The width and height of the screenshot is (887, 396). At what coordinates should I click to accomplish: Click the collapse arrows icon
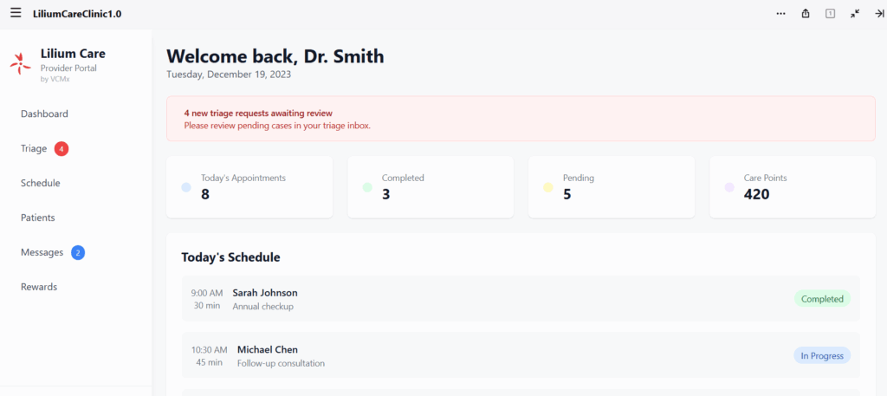click(x=855, y=14)
